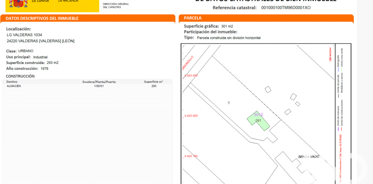
Task: Select construction year 1978
Action: click(x=44, y=69)
